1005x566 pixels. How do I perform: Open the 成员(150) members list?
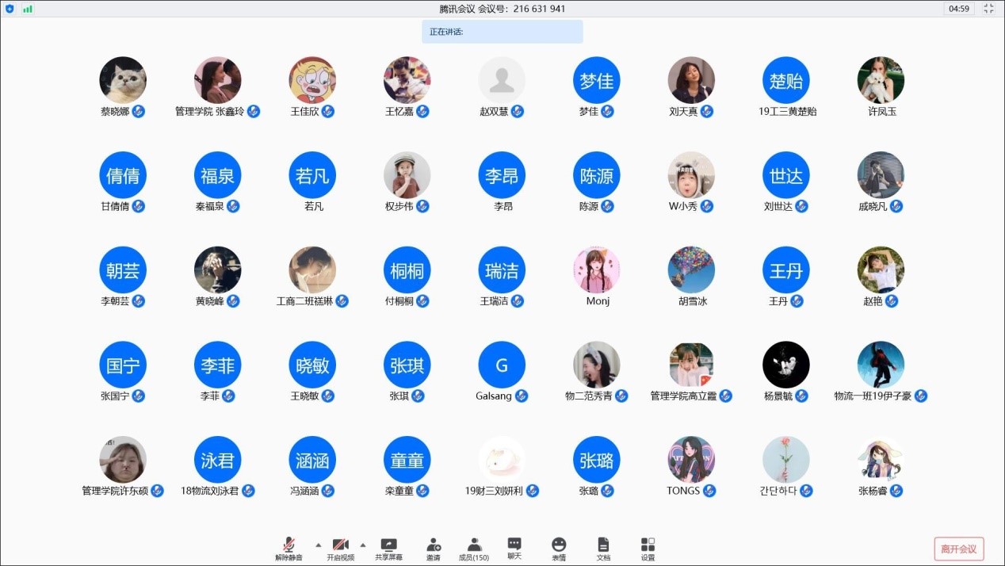474,548
